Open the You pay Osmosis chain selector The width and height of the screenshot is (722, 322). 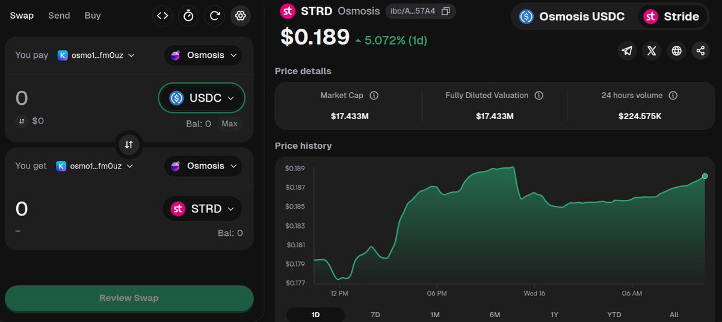203,55
